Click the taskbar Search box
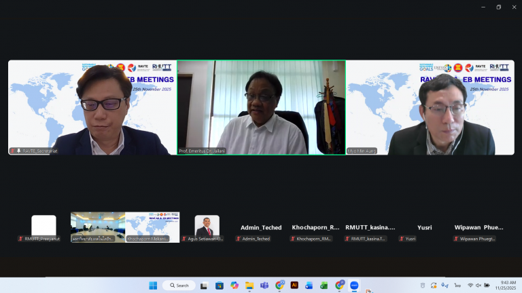The image size is (522, 293). click(179, 286)
